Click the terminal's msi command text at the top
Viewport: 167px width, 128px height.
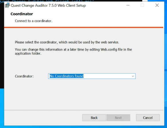pos(47,1)
